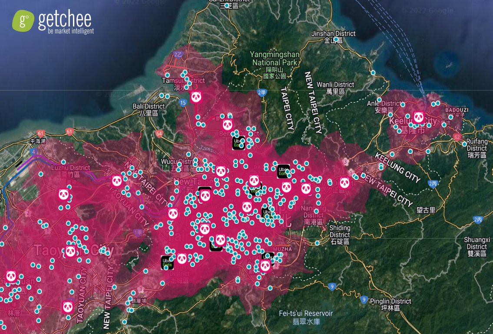Click the route 4 shield near Luzhu
The height and width of the screenshot is (334, 493).
33,152
